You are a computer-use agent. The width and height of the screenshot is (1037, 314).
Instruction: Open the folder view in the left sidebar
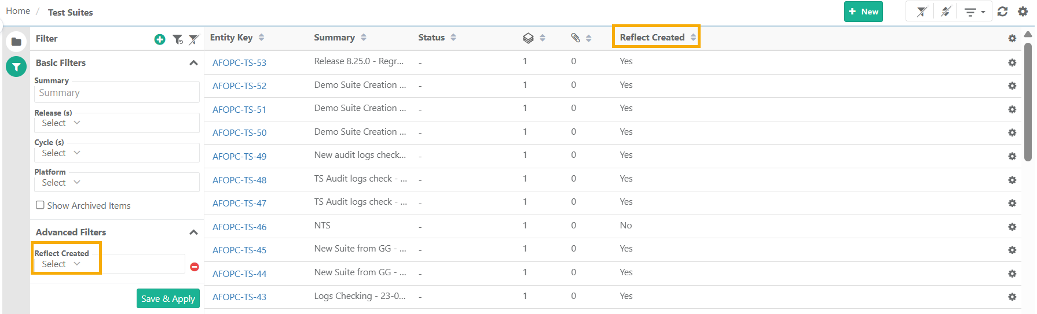[16, 42]
